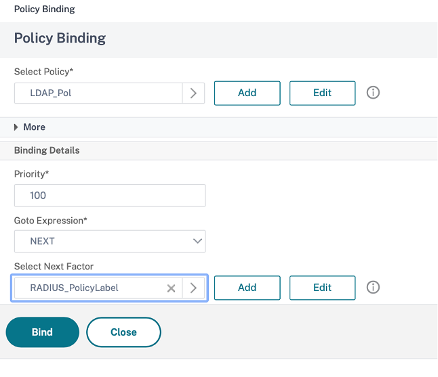This screenshot has width=438, height=377.
Task: Focus the Select Next Factor text field
Action: 88,288
